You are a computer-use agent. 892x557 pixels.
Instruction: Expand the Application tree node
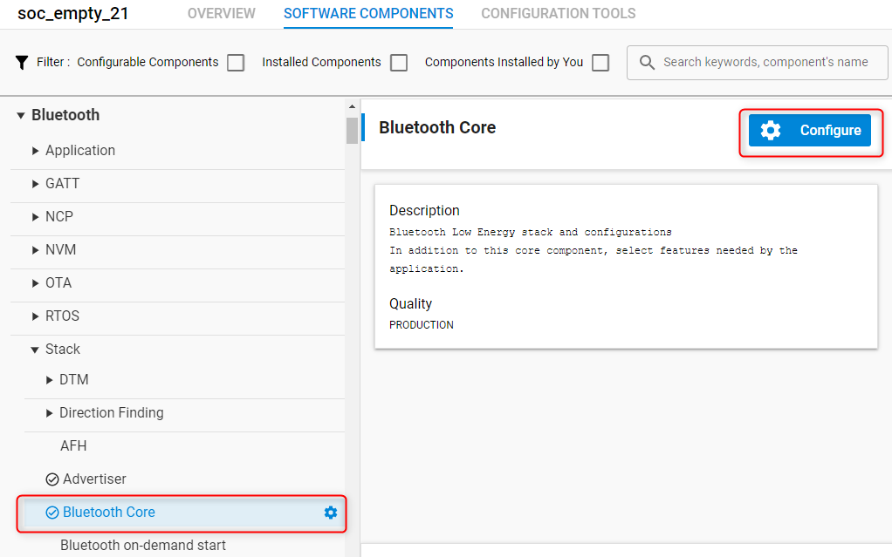coord(34,150)
